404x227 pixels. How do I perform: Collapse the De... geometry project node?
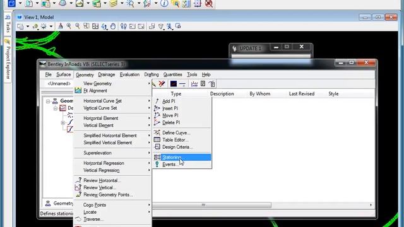(x=56, y=108)
